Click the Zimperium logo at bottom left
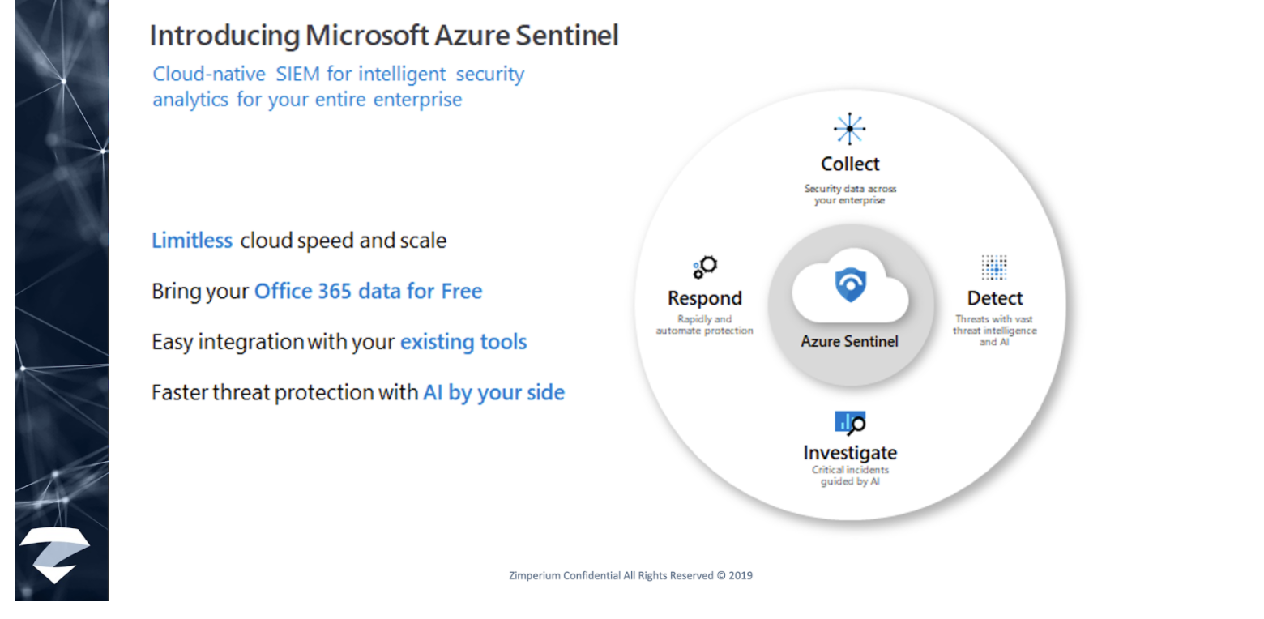The width and height of the screenshot is (1264, 619). (x=54, y=555)
